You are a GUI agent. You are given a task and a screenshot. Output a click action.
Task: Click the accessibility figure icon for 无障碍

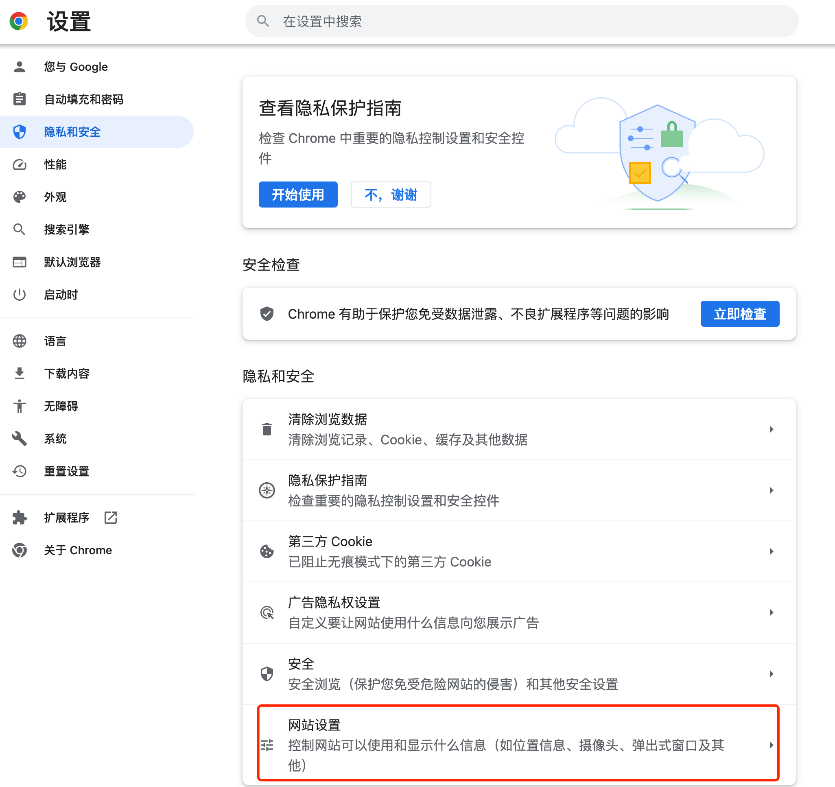tap(19, 406)
